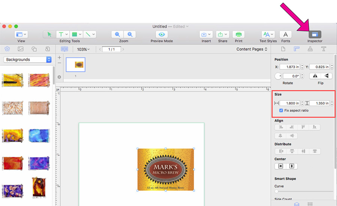Choose the yellow paint background thumbnail
The image size is (337, 206).
coord(12,80)
